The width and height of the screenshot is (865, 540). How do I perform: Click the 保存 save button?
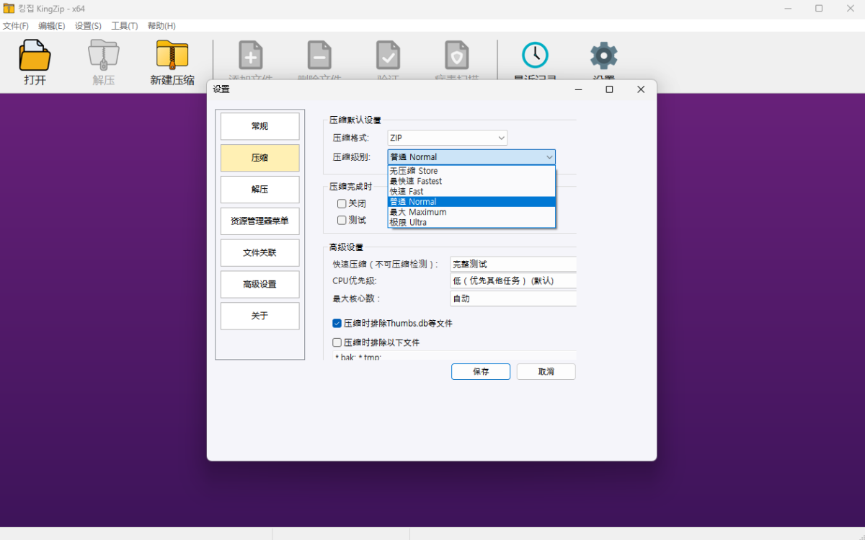point(481,371)
